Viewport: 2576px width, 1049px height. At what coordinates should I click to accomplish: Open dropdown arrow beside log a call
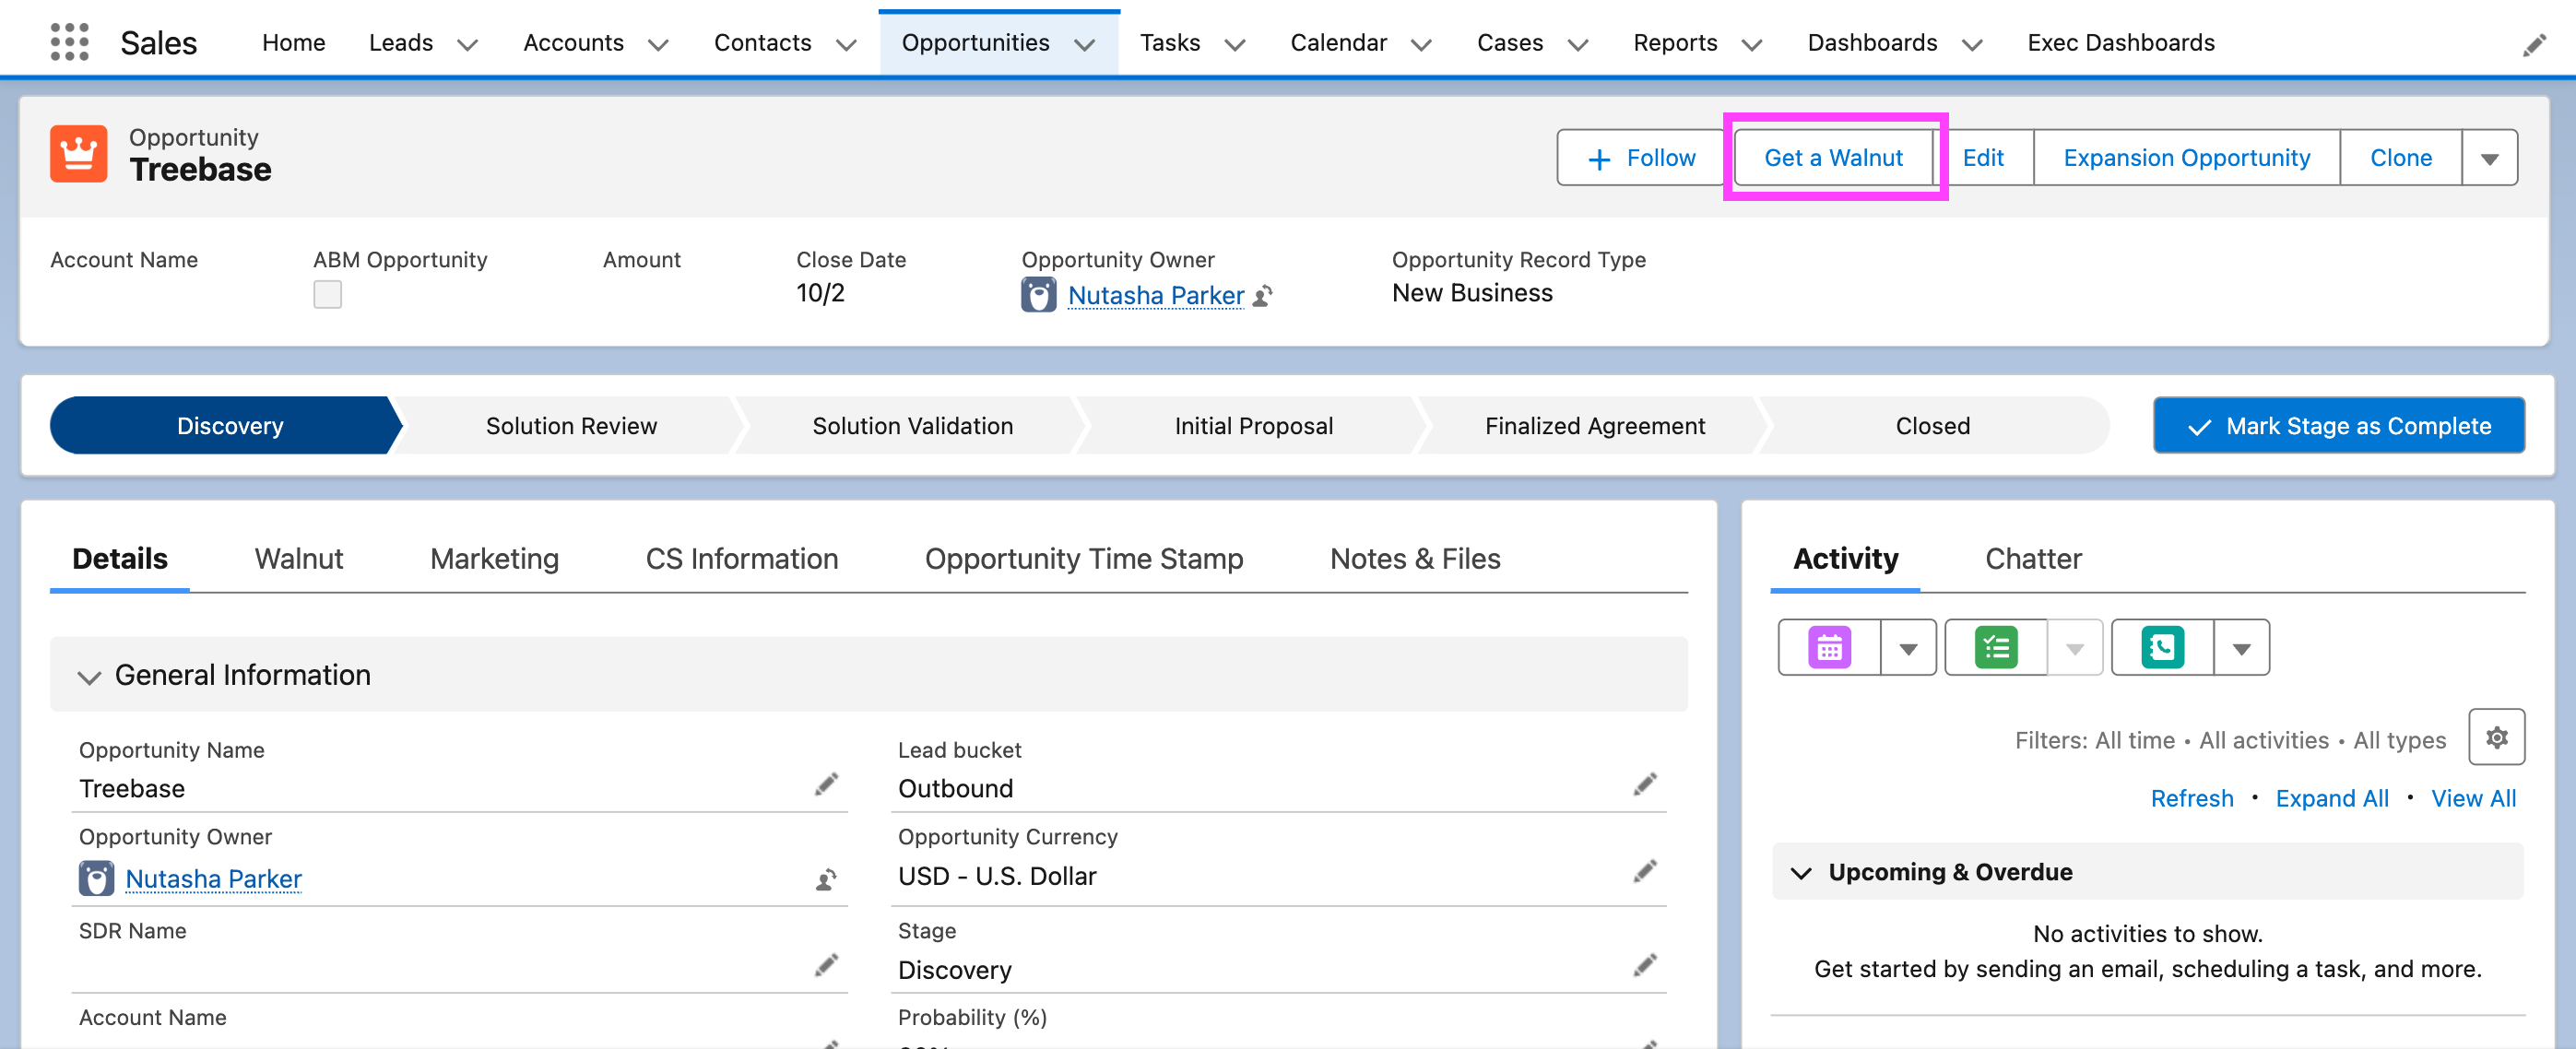click(2241, 649)
